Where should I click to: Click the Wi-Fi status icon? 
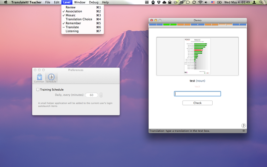[201, 2]
